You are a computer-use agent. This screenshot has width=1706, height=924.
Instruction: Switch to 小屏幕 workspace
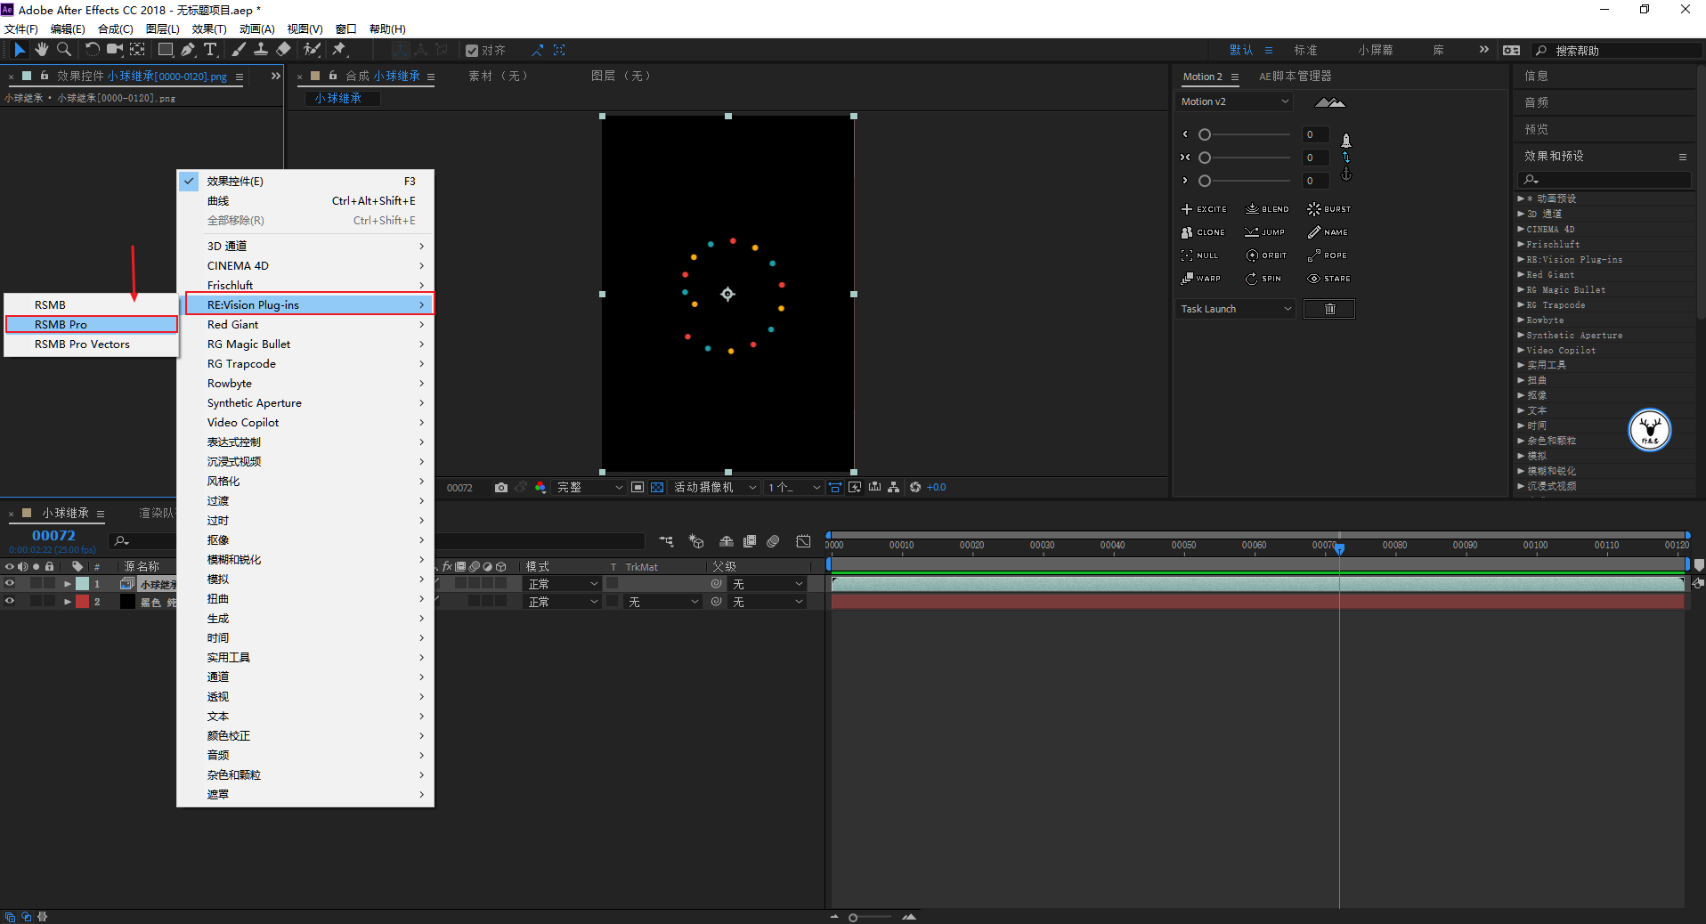click(x=1376, y=51)
